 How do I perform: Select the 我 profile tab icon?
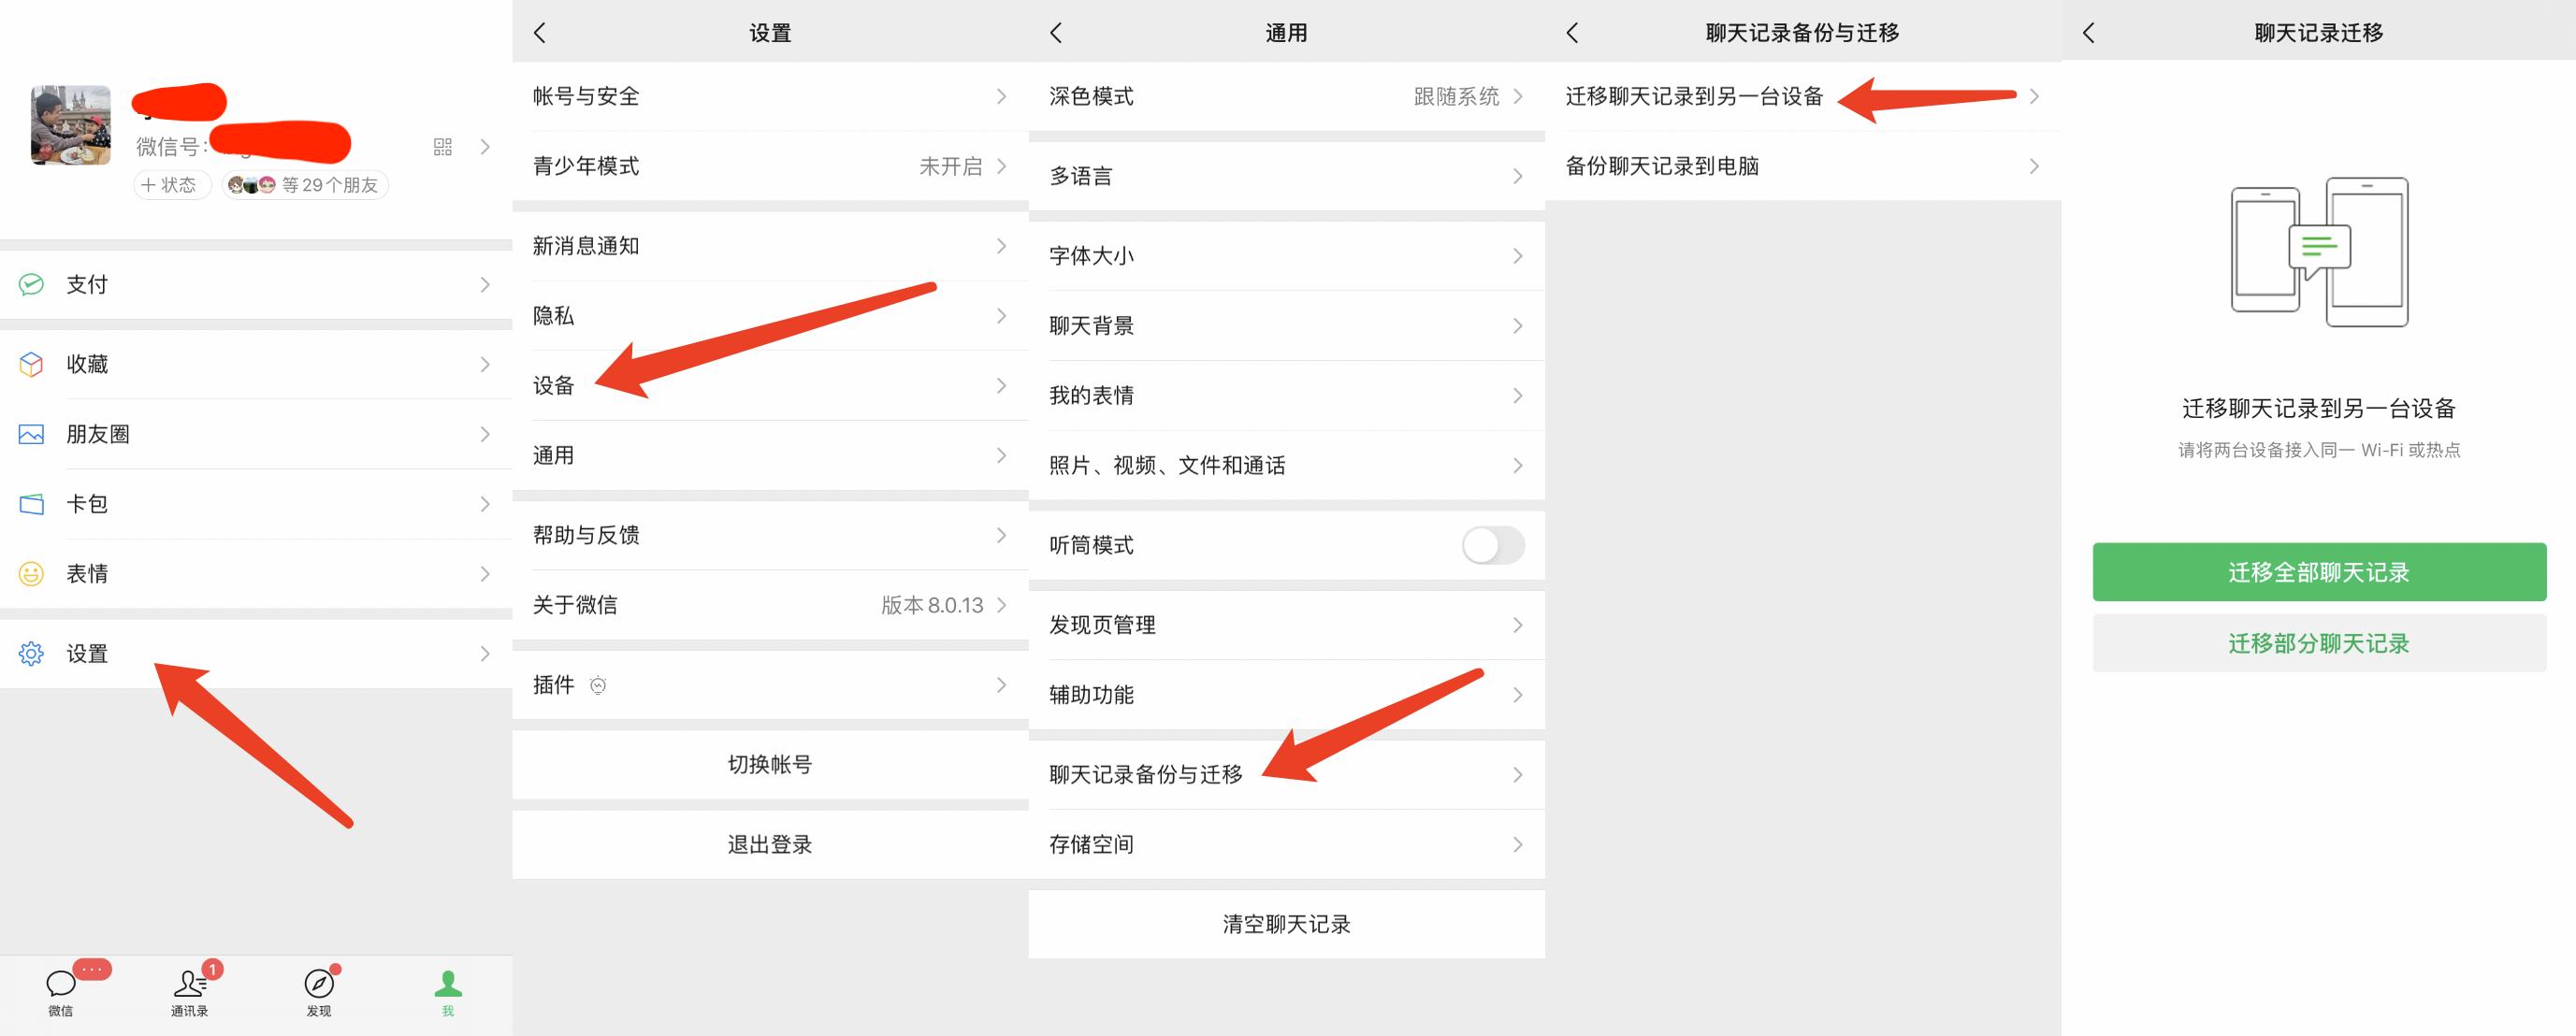447,983
